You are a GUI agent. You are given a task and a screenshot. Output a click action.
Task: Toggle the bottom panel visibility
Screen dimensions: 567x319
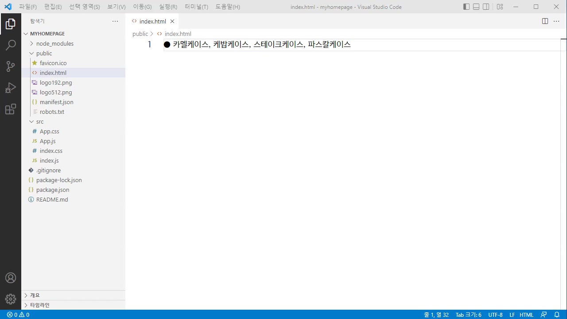click(x=476, y=7)
